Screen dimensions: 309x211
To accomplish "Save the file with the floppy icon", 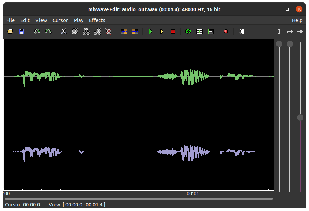I will click(21, 32).
